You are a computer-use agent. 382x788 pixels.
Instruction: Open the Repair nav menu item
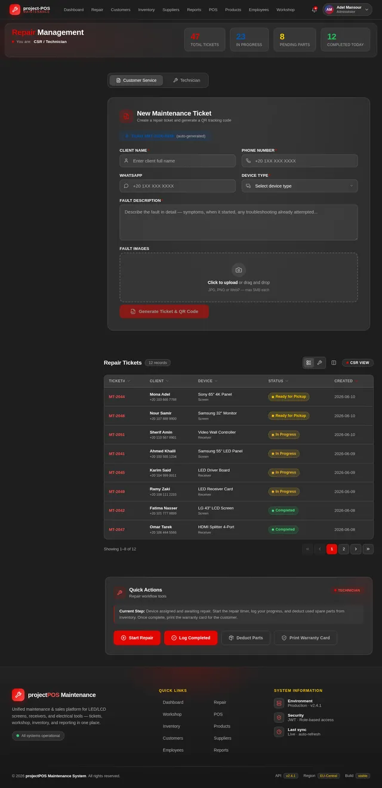(97, 10)
